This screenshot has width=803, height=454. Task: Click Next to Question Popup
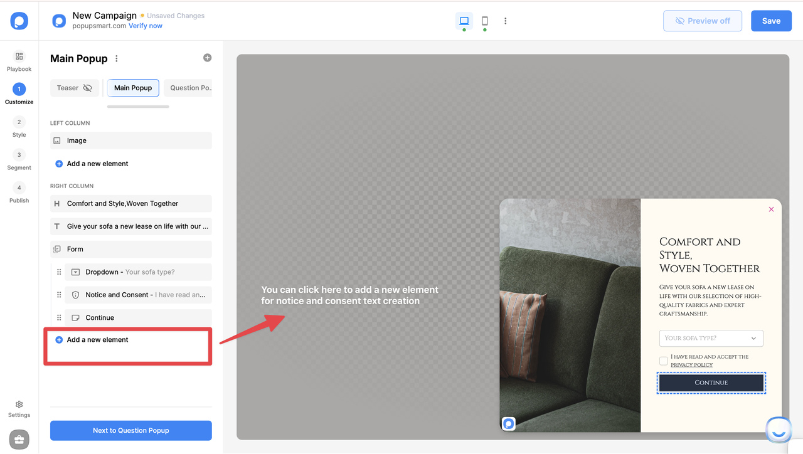(x=130, y=430)
